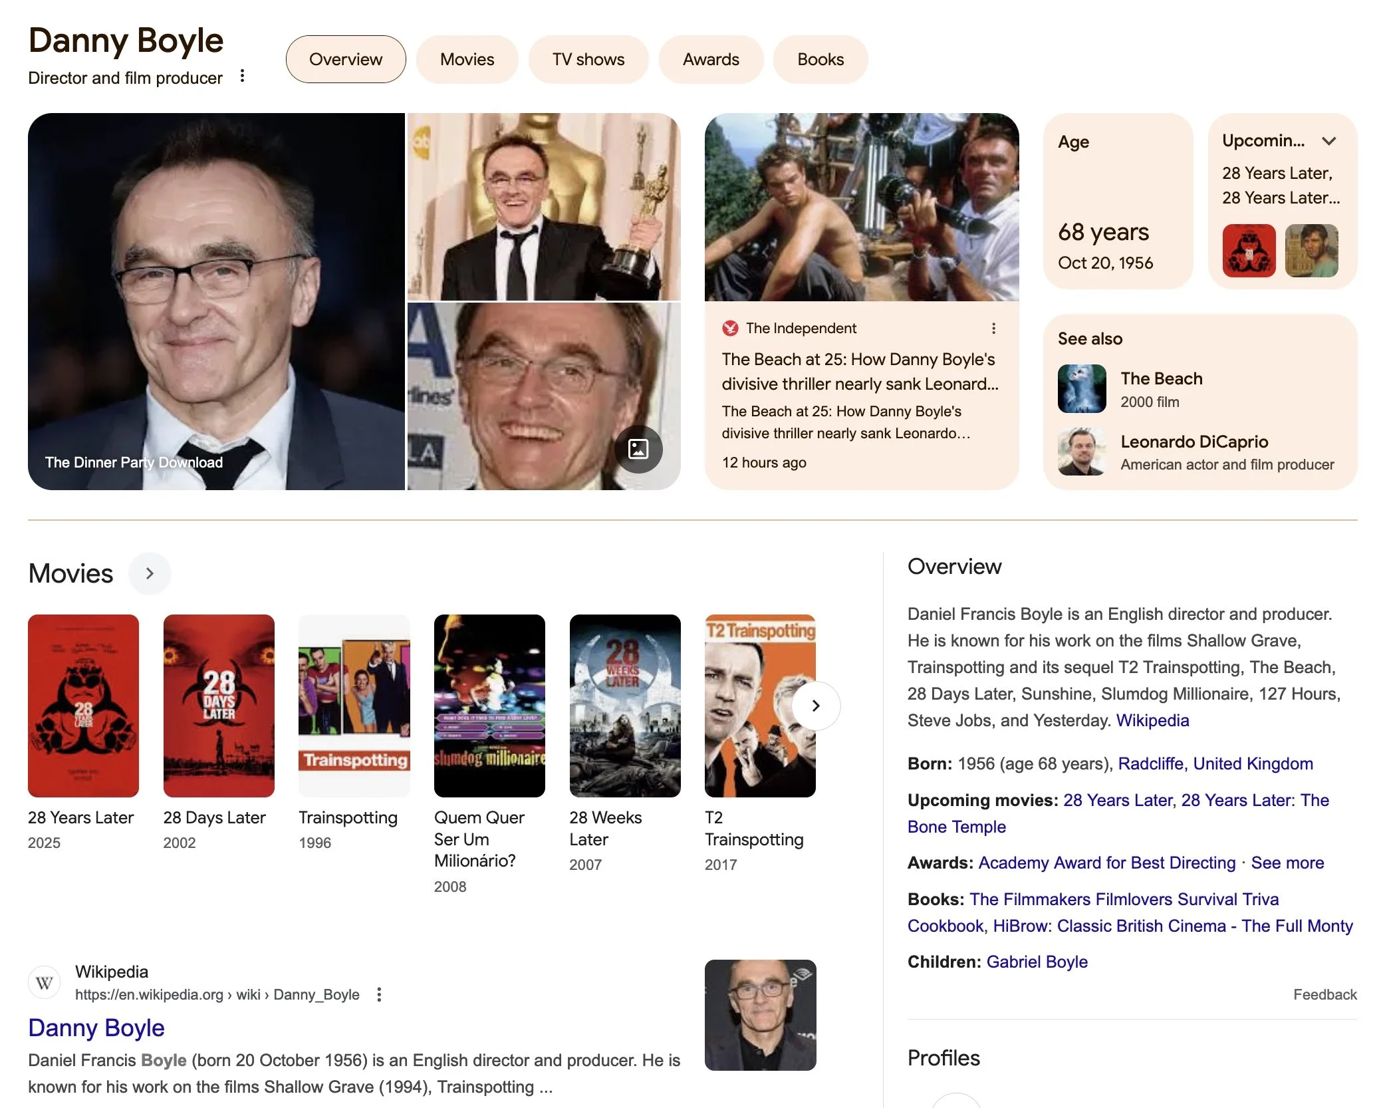Open the image gallery icon on photos
The height and width of the screenshot is (1108, 1383).
[638, 449]
